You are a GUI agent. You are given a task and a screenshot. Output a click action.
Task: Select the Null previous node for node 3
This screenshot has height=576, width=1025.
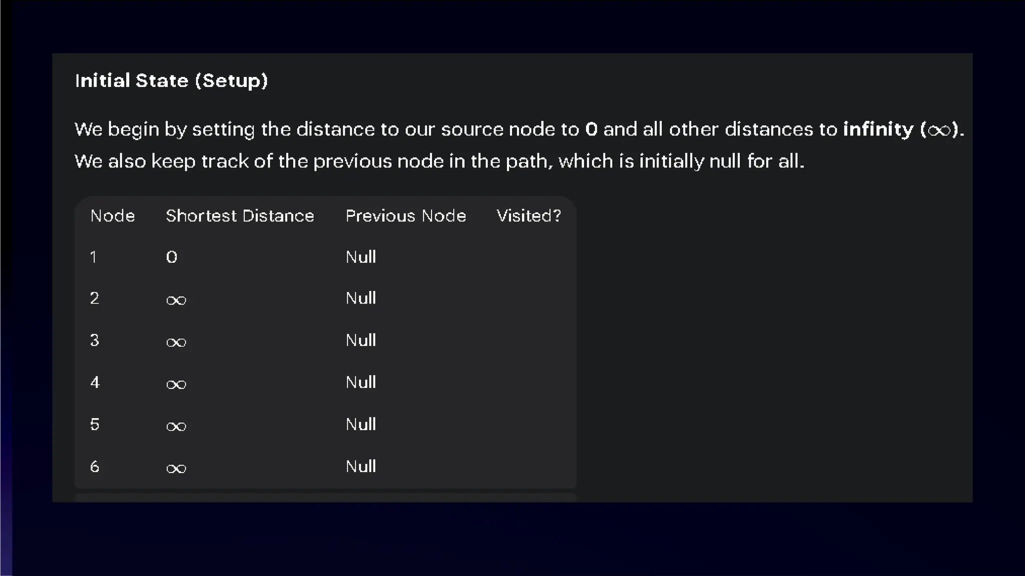tap(360, 340)
